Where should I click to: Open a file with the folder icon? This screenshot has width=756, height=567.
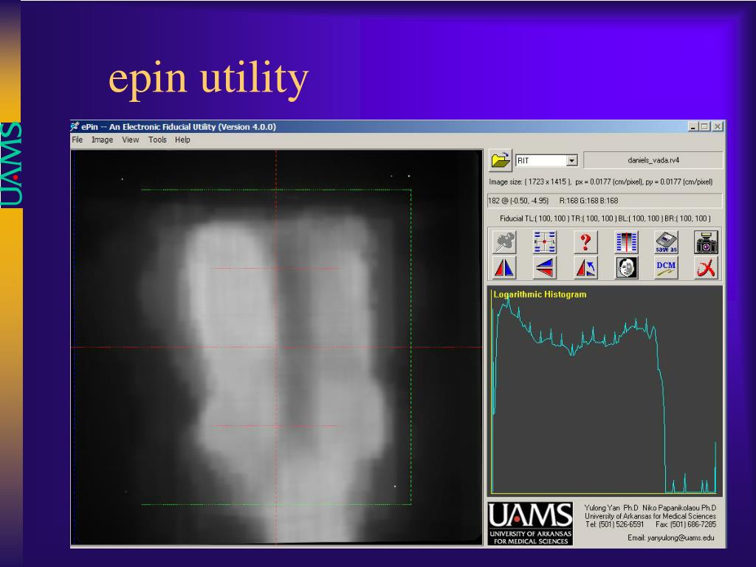pyautogui.click(x=501, y=160)
